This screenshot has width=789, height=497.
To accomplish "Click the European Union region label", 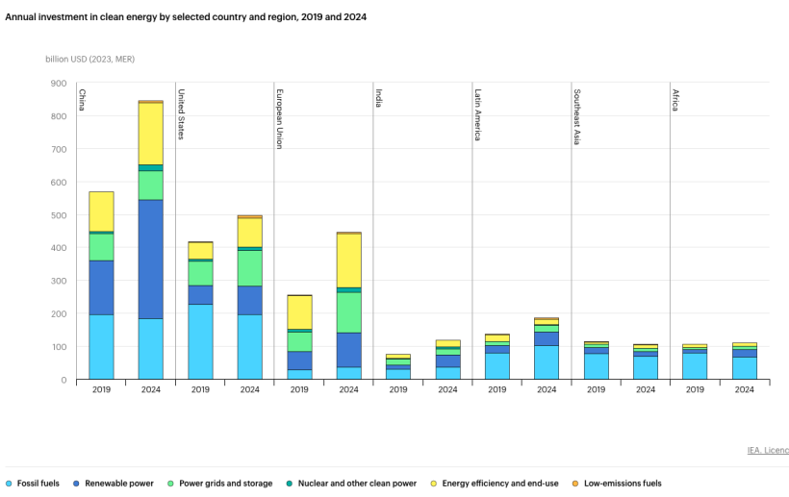I will 280,119.
